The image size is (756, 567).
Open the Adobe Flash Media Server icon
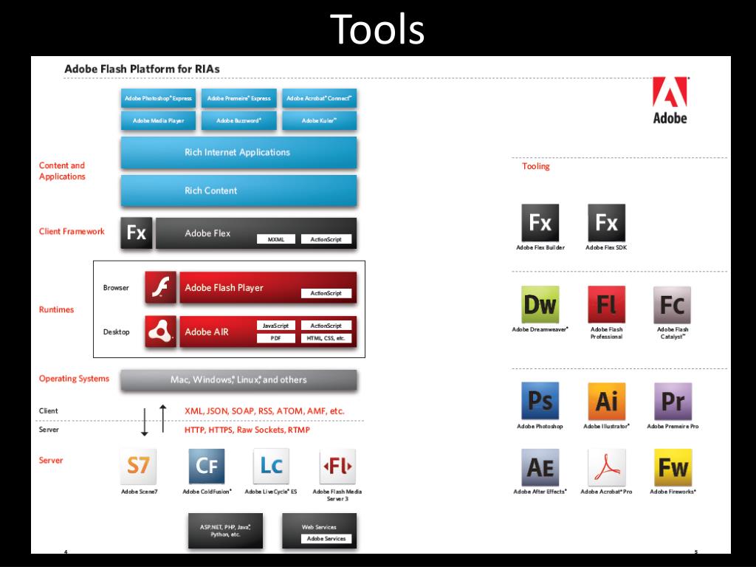tap(337, 467)
